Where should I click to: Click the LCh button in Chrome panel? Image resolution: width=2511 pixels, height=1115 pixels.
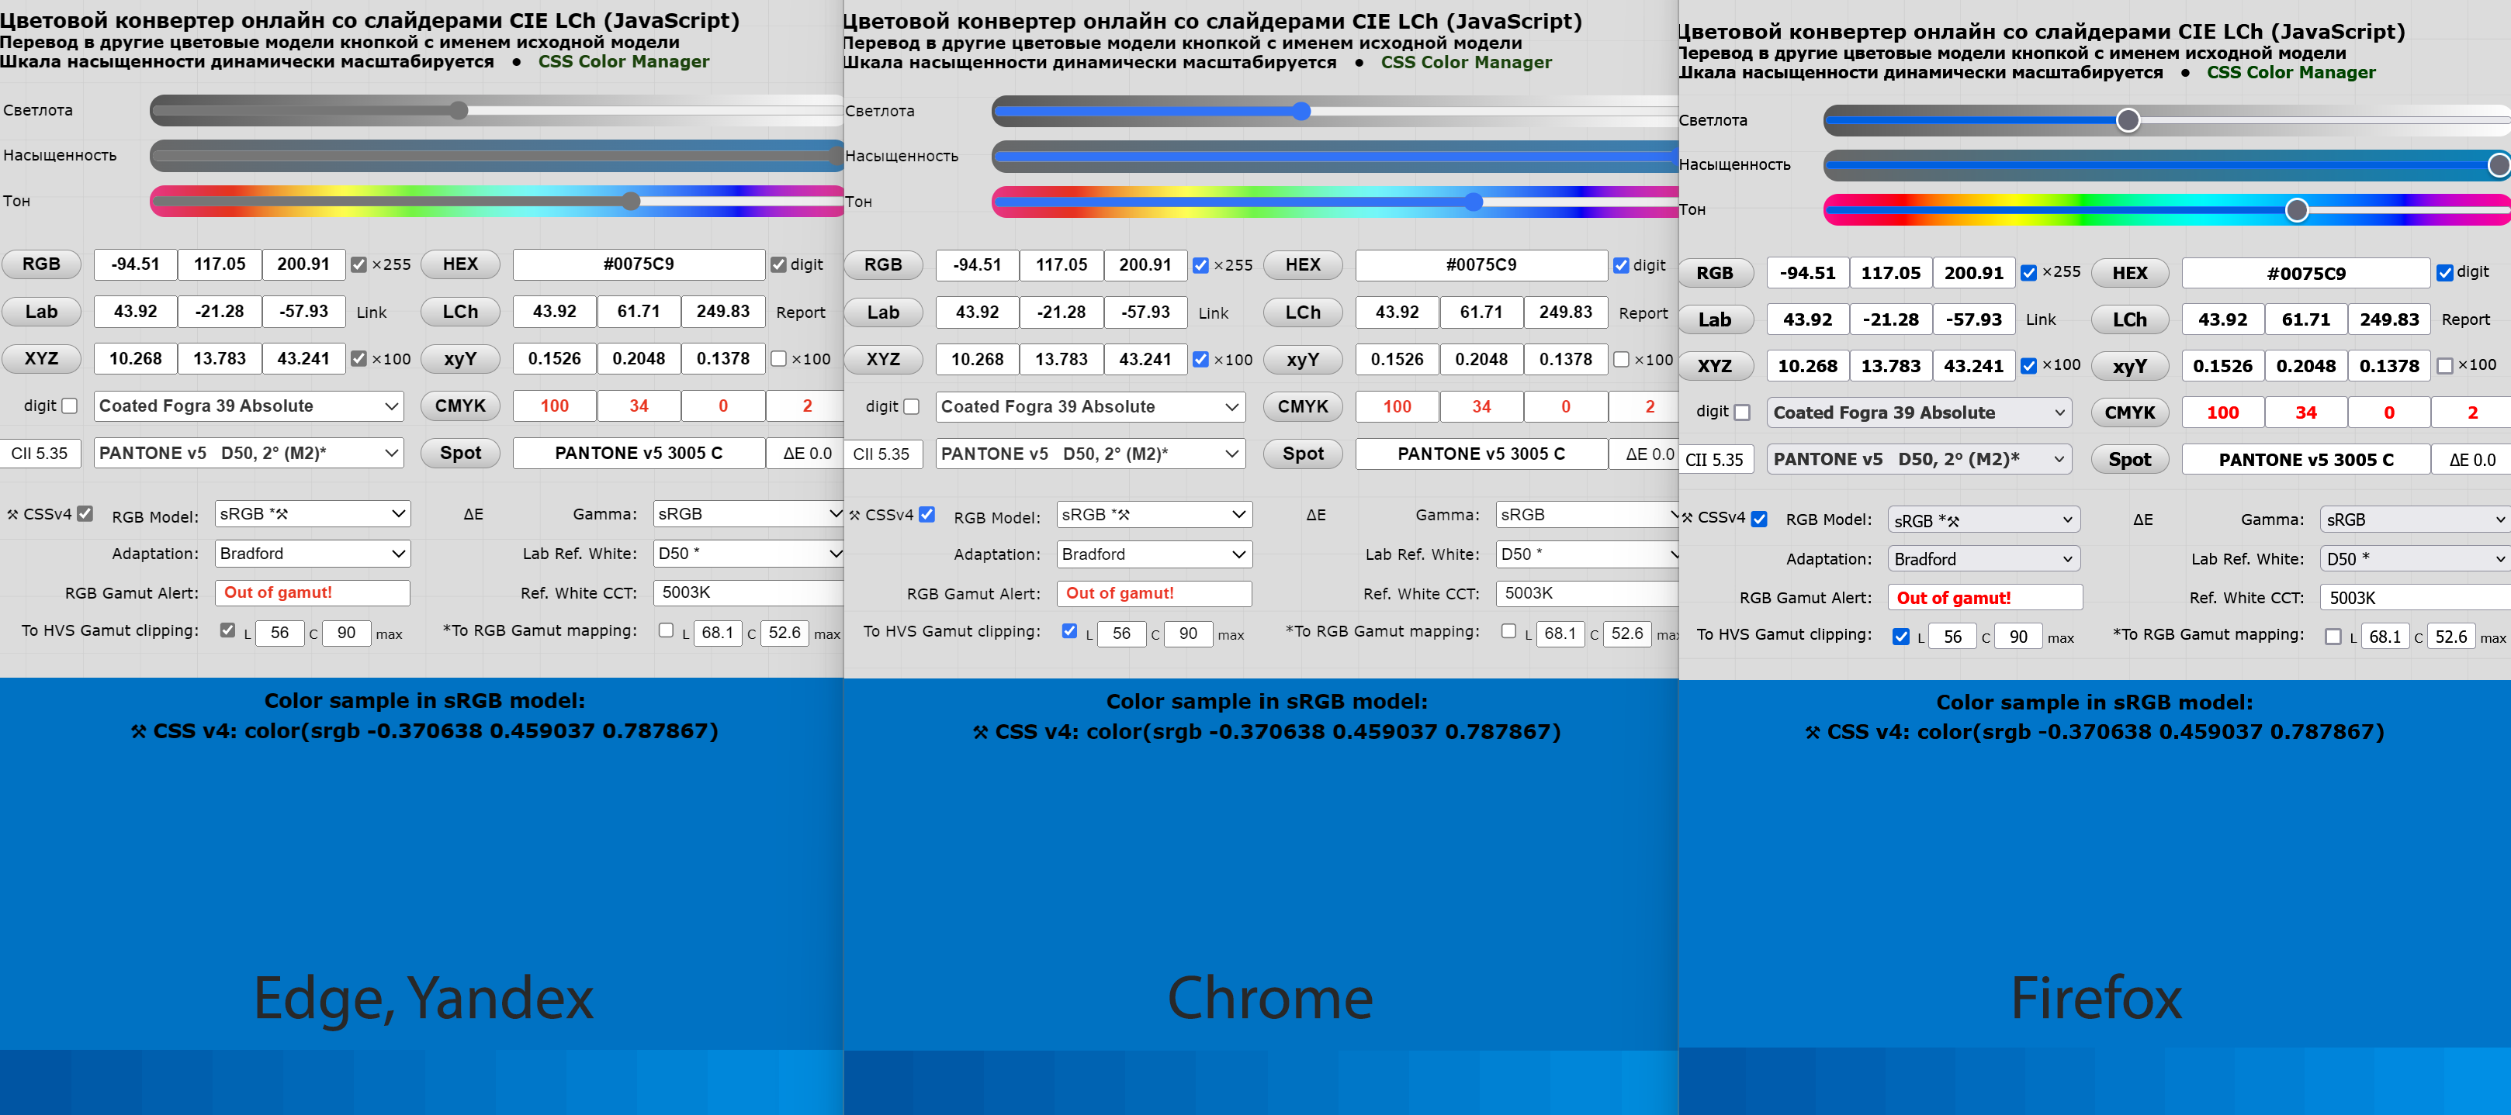(1302, 312)
